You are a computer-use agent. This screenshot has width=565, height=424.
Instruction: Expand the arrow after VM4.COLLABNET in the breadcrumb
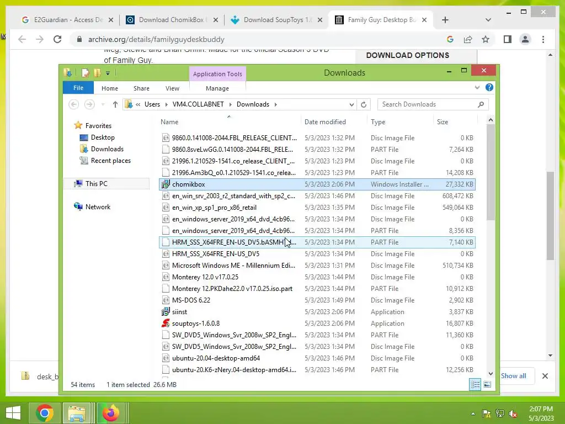[230, 104]
